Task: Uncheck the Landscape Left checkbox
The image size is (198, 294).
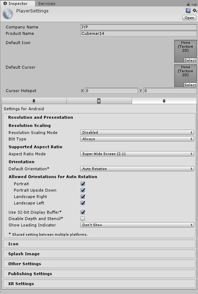Action: pyautogui.click(x=83, y=203)
